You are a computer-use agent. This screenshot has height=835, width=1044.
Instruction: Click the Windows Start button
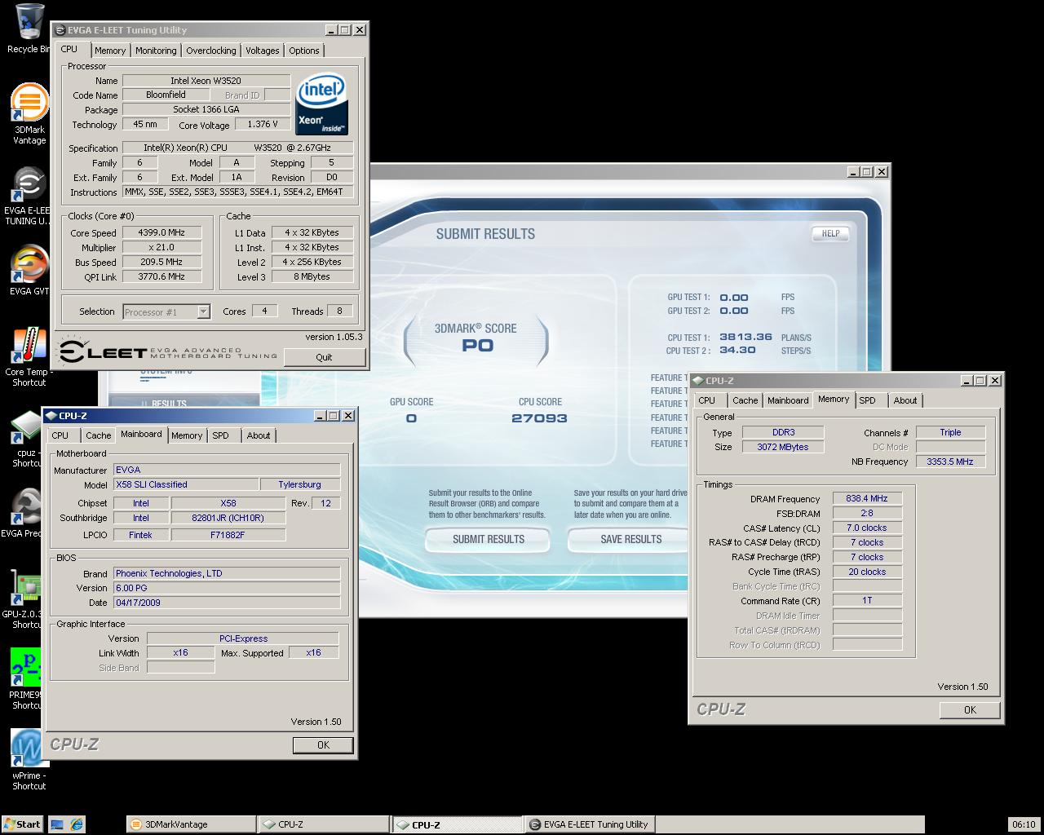(23, 824)
